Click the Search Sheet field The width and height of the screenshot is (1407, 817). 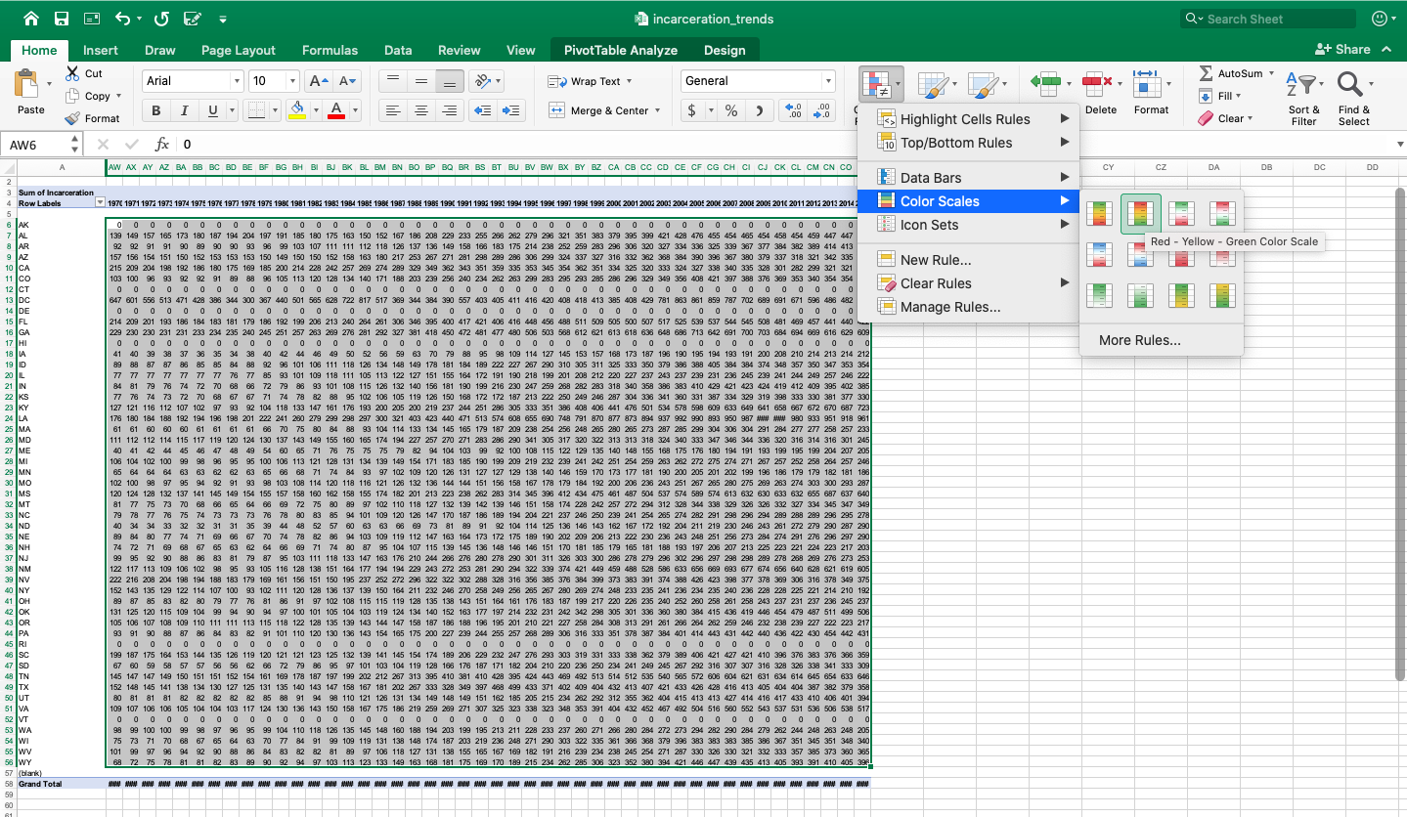click(x=1268, y=19)
